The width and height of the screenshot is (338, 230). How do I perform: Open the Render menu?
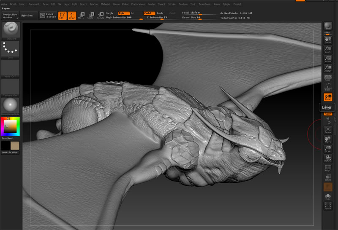(x=151, y=4)
